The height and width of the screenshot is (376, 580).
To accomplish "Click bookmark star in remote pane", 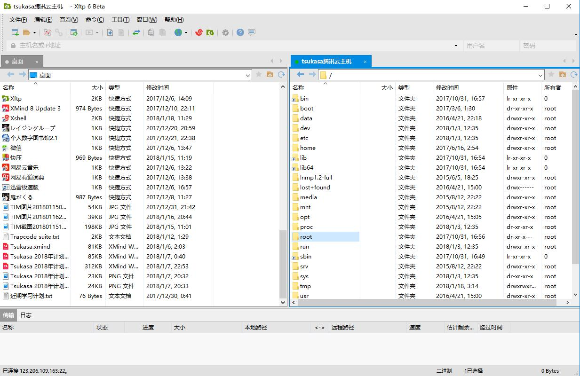I will click(551, 75).
